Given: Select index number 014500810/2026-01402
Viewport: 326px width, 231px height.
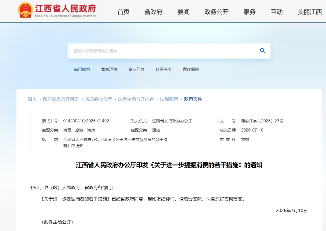Looking at the screenshot, I should (x=86, y=121).
